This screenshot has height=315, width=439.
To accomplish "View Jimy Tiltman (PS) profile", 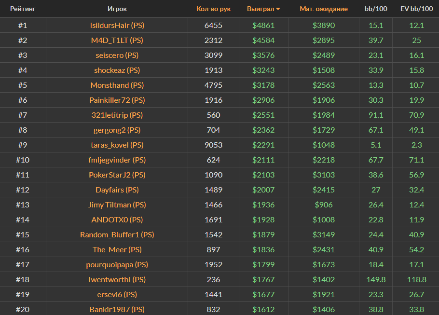I will (x=117, y=205).
